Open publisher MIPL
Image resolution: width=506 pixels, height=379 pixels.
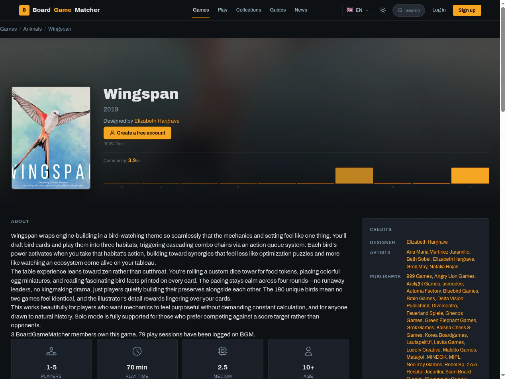tap(454, 357)
